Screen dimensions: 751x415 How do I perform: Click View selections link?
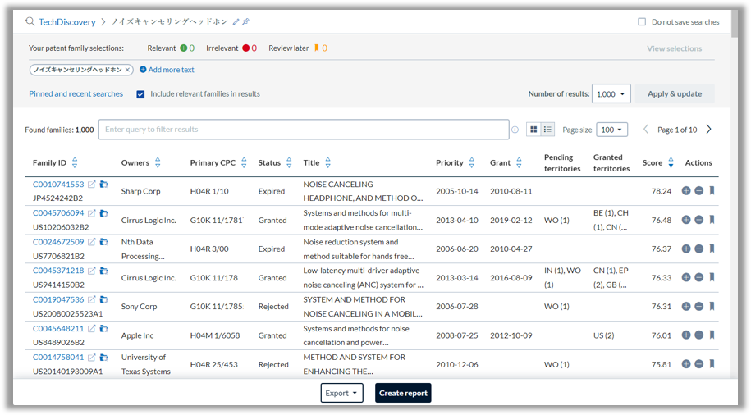[x=674, y=48]
